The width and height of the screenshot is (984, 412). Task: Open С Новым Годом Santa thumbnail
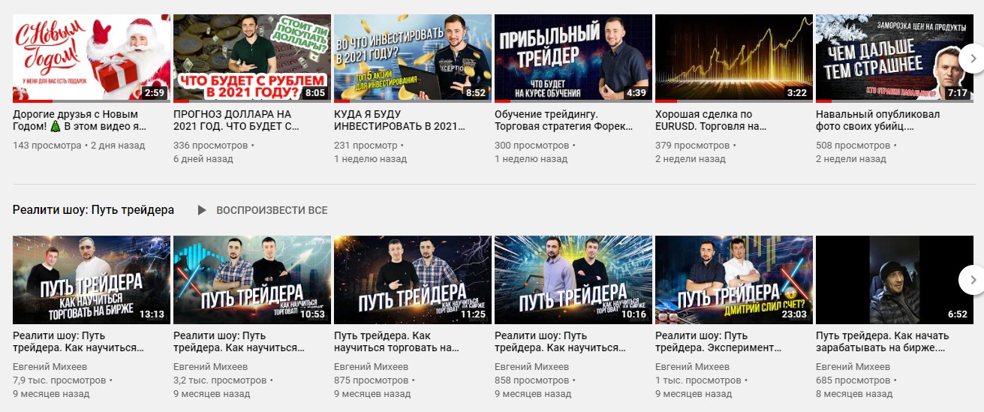click(92, 58)
